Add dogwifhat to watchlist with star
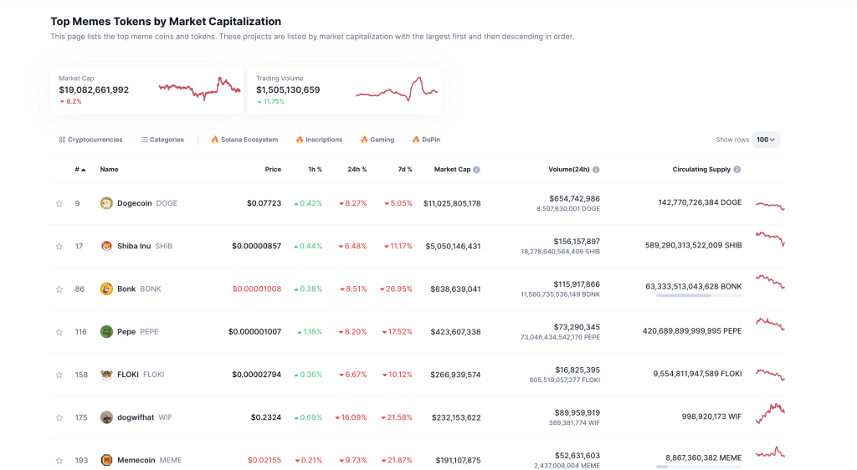 click(x=59, y=417)
